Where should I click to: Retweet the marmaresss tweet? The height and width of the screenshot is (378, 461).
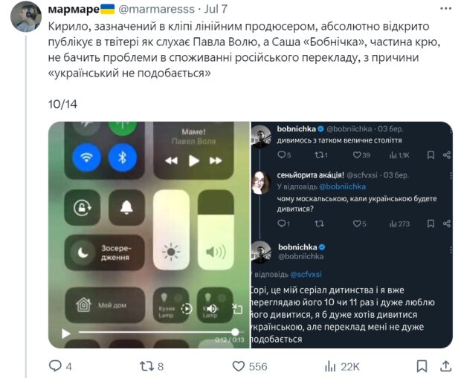click(x=146, y=366)
